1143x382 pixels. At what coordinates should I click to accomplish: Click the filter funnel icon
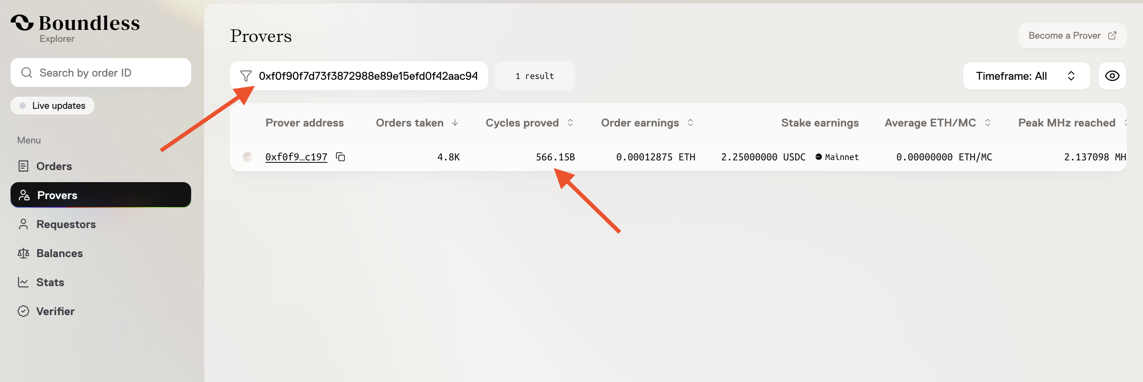coord(245,76)
